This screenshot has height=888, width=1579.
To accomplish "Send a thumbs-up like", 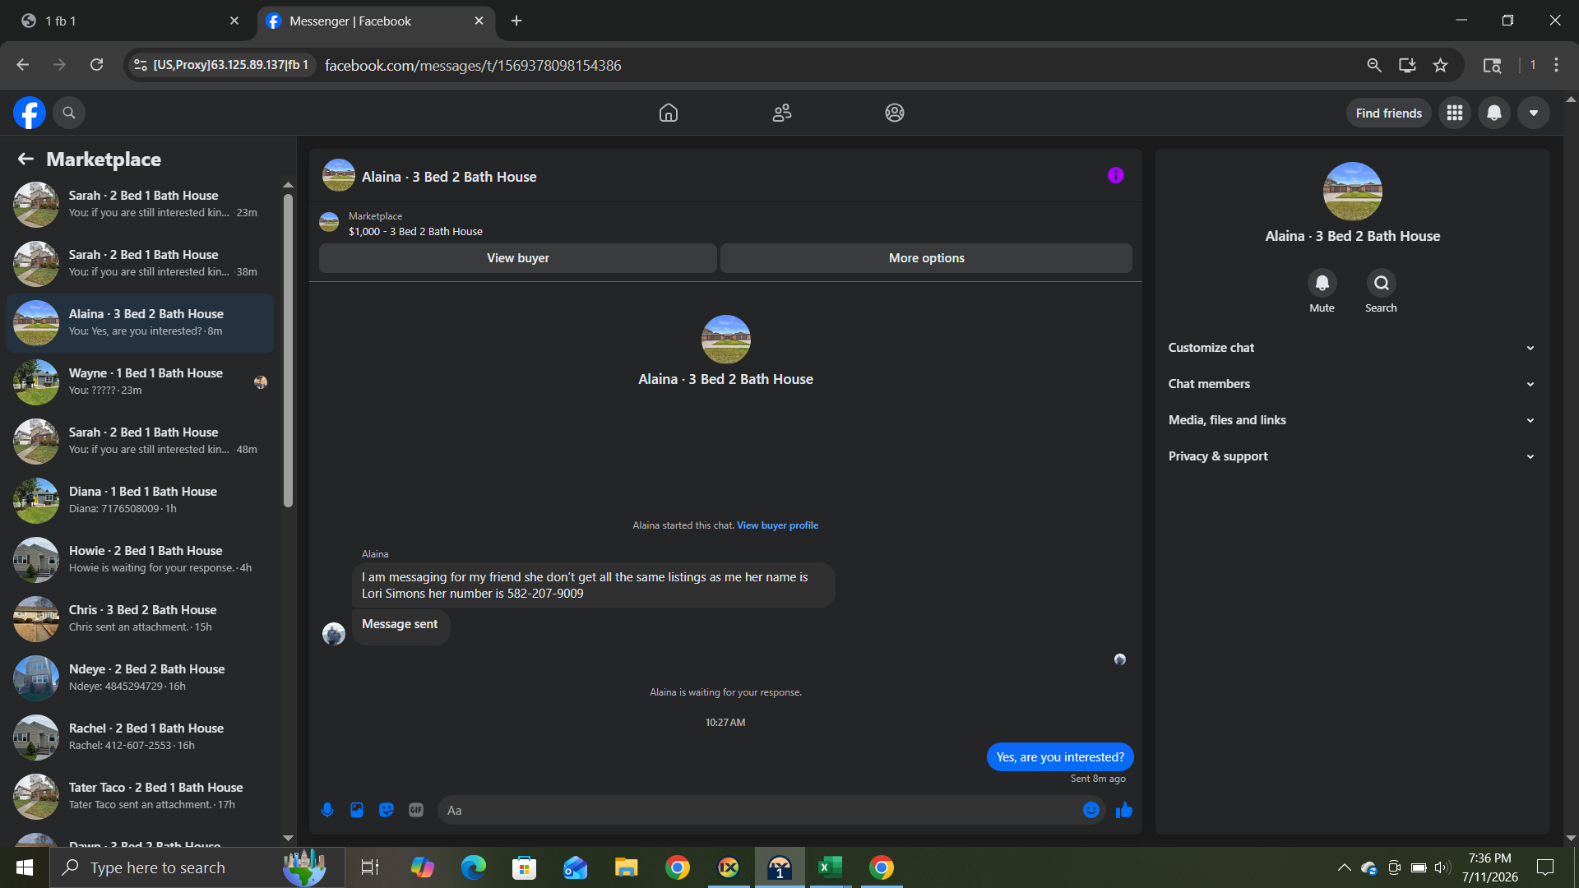I will coord(1124,811).
